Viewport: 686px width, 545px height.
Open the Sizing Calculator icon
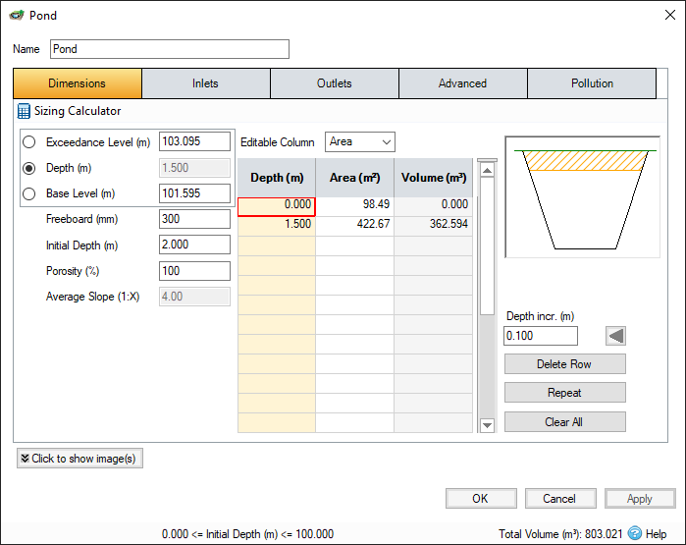point(24,111)
